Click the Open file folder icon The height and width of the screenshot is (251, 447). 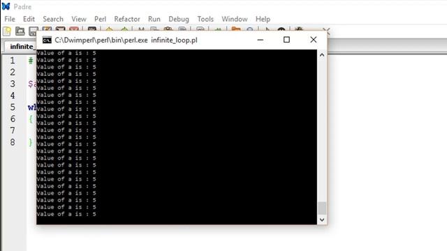[20, 31]
